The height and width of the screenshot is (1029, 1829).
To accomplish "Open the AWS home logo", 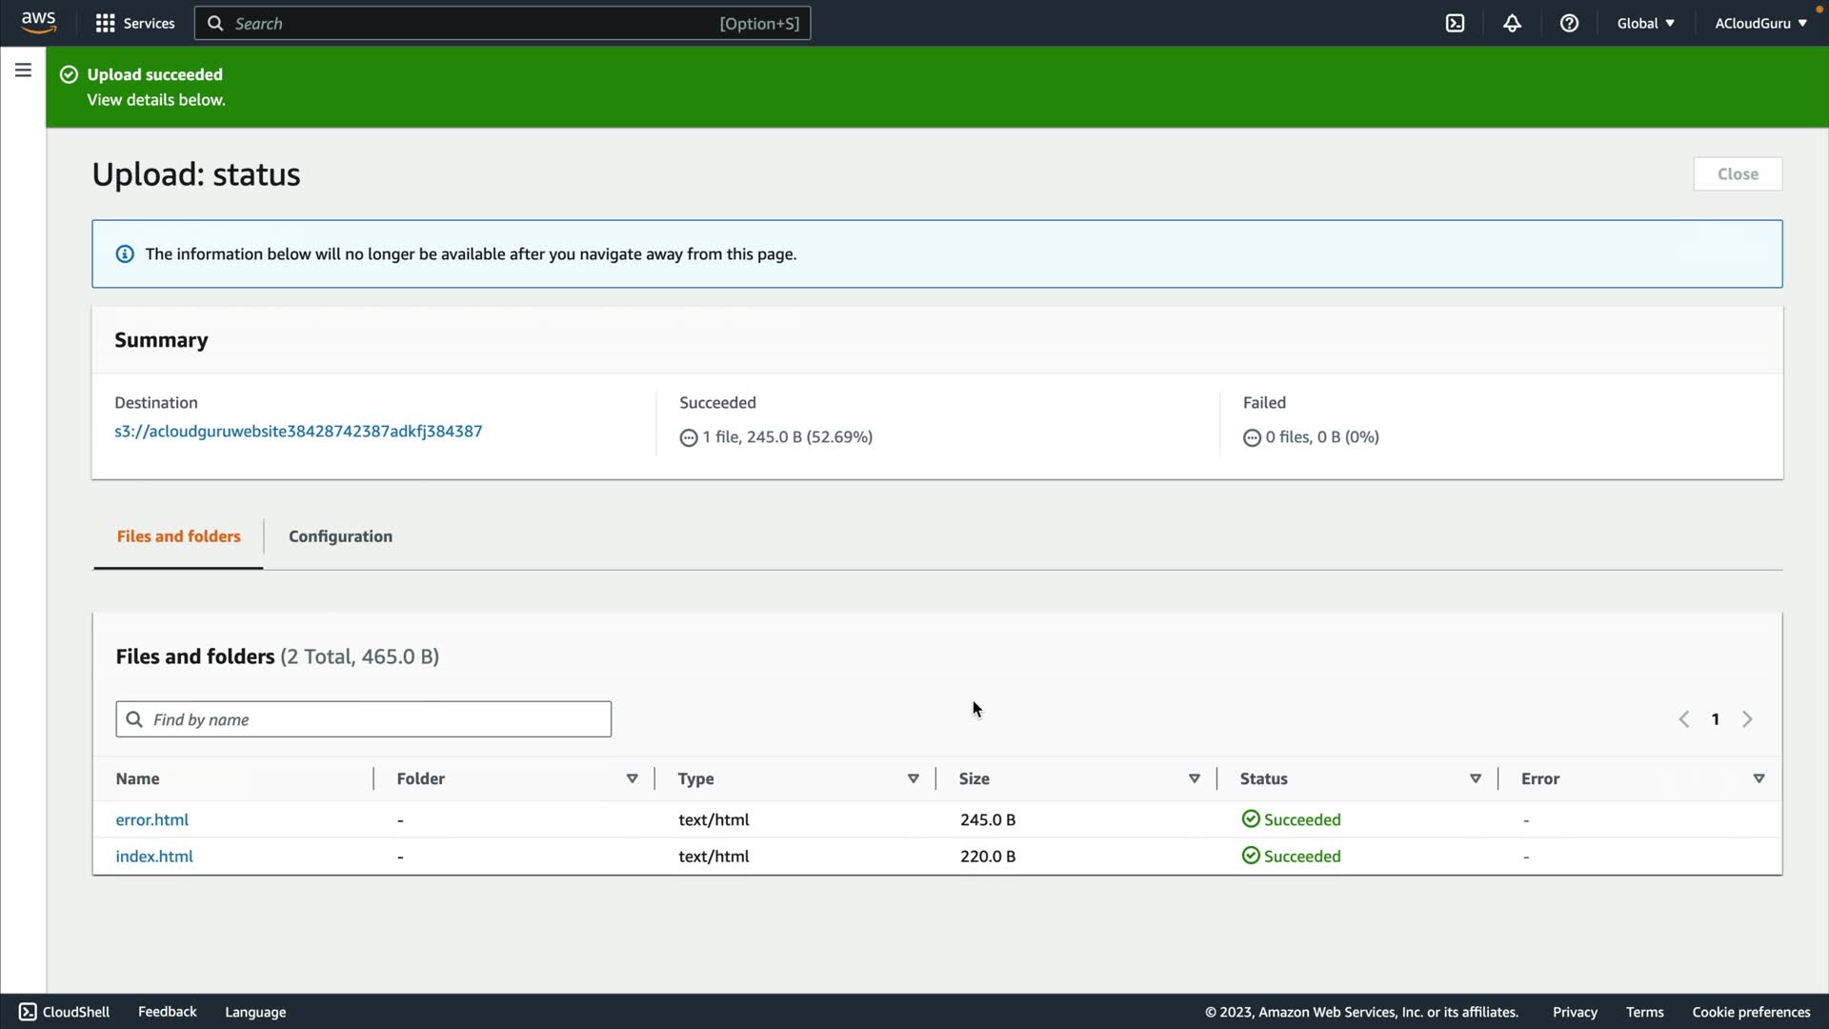I will tap(38, 22).
